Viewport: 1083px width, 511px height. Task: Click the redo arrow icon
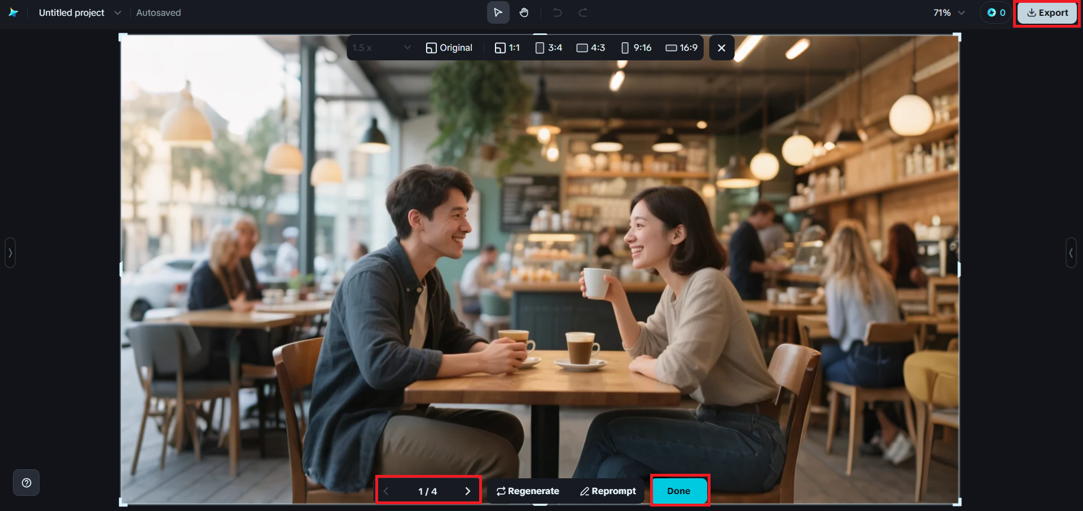tap(583, 12)
